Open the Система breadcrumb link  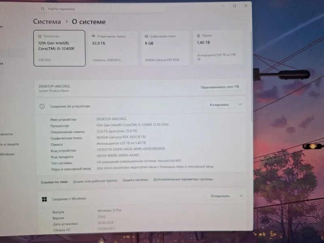(x=47, y=22)
